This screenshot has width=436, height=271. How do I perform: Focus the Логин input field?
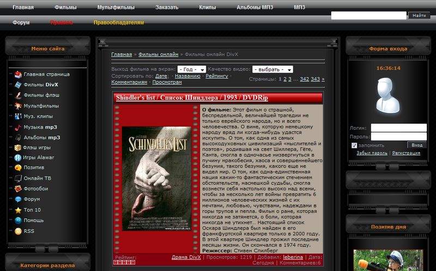(399, 128)
